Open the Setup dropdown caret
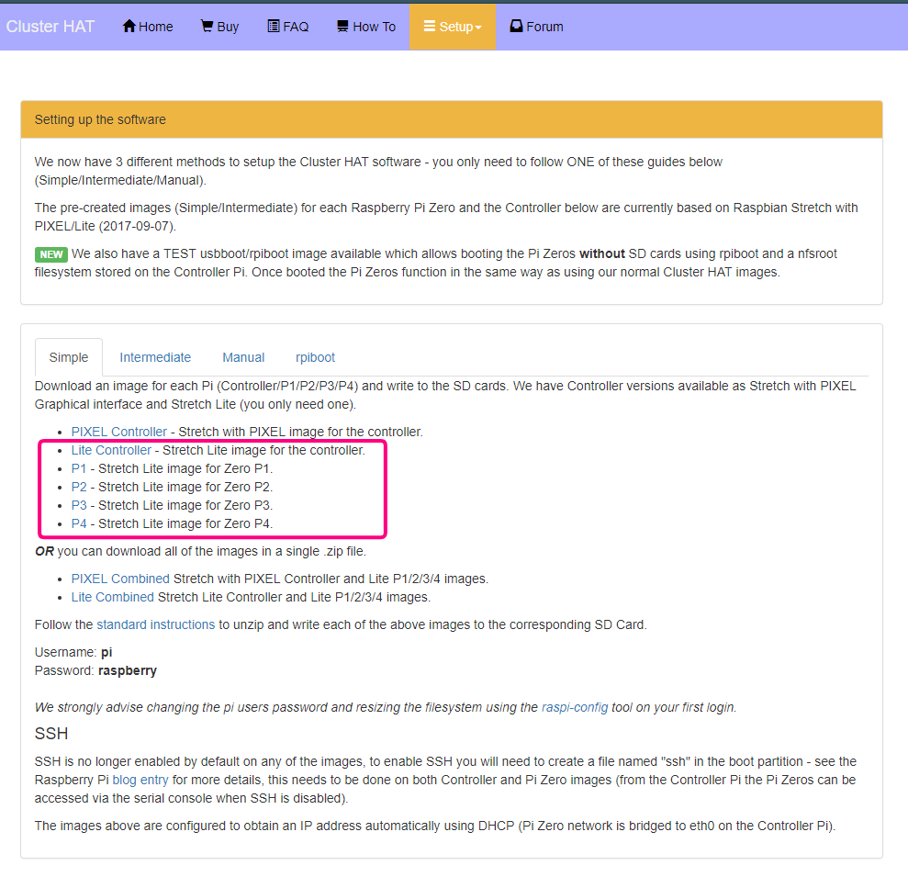The image size is (908, 877). pyautogui.click(x=478, y=28)
